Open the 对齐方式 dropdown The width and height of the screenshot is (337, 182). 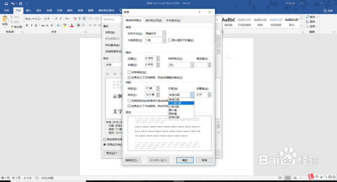coord(164,34)
